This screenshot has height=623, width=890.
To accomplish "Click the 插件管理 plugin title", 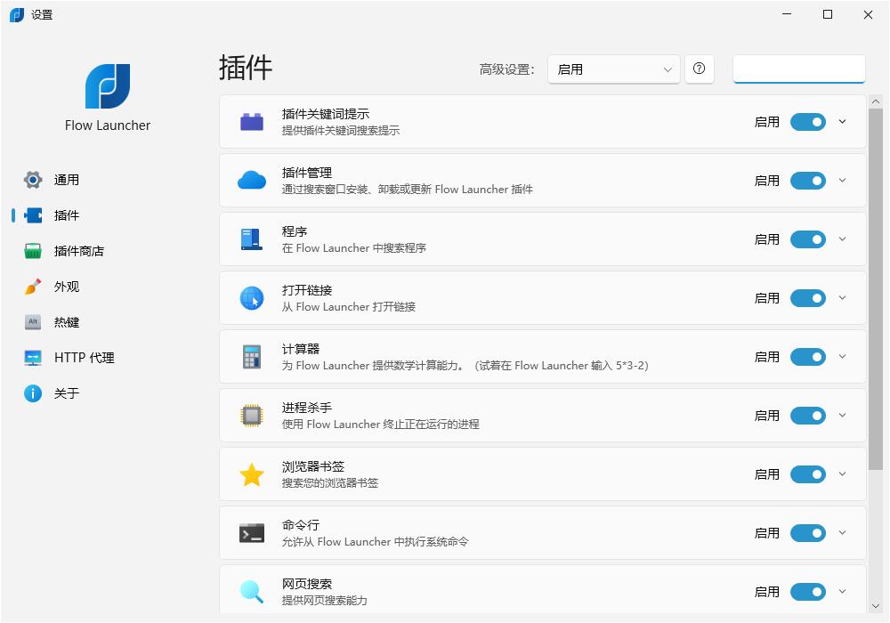I will 307,173.
